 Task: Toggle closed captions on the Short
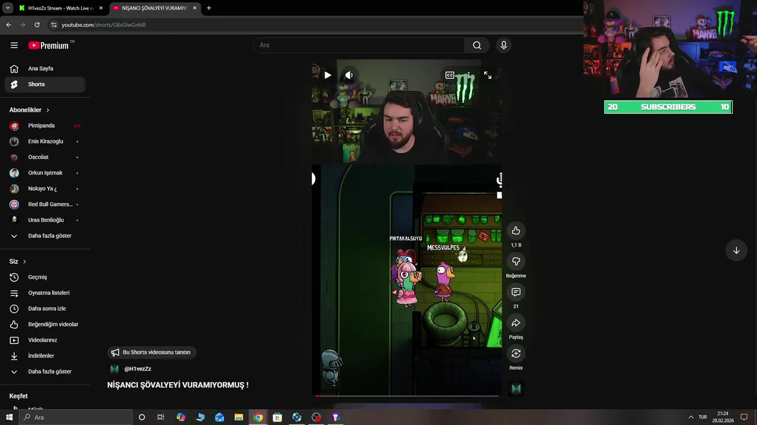pos(449,75)
